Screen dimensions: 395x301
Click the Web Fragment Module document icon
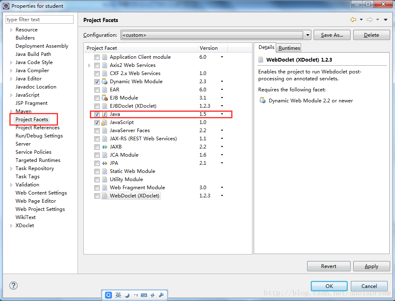(105, 188)
